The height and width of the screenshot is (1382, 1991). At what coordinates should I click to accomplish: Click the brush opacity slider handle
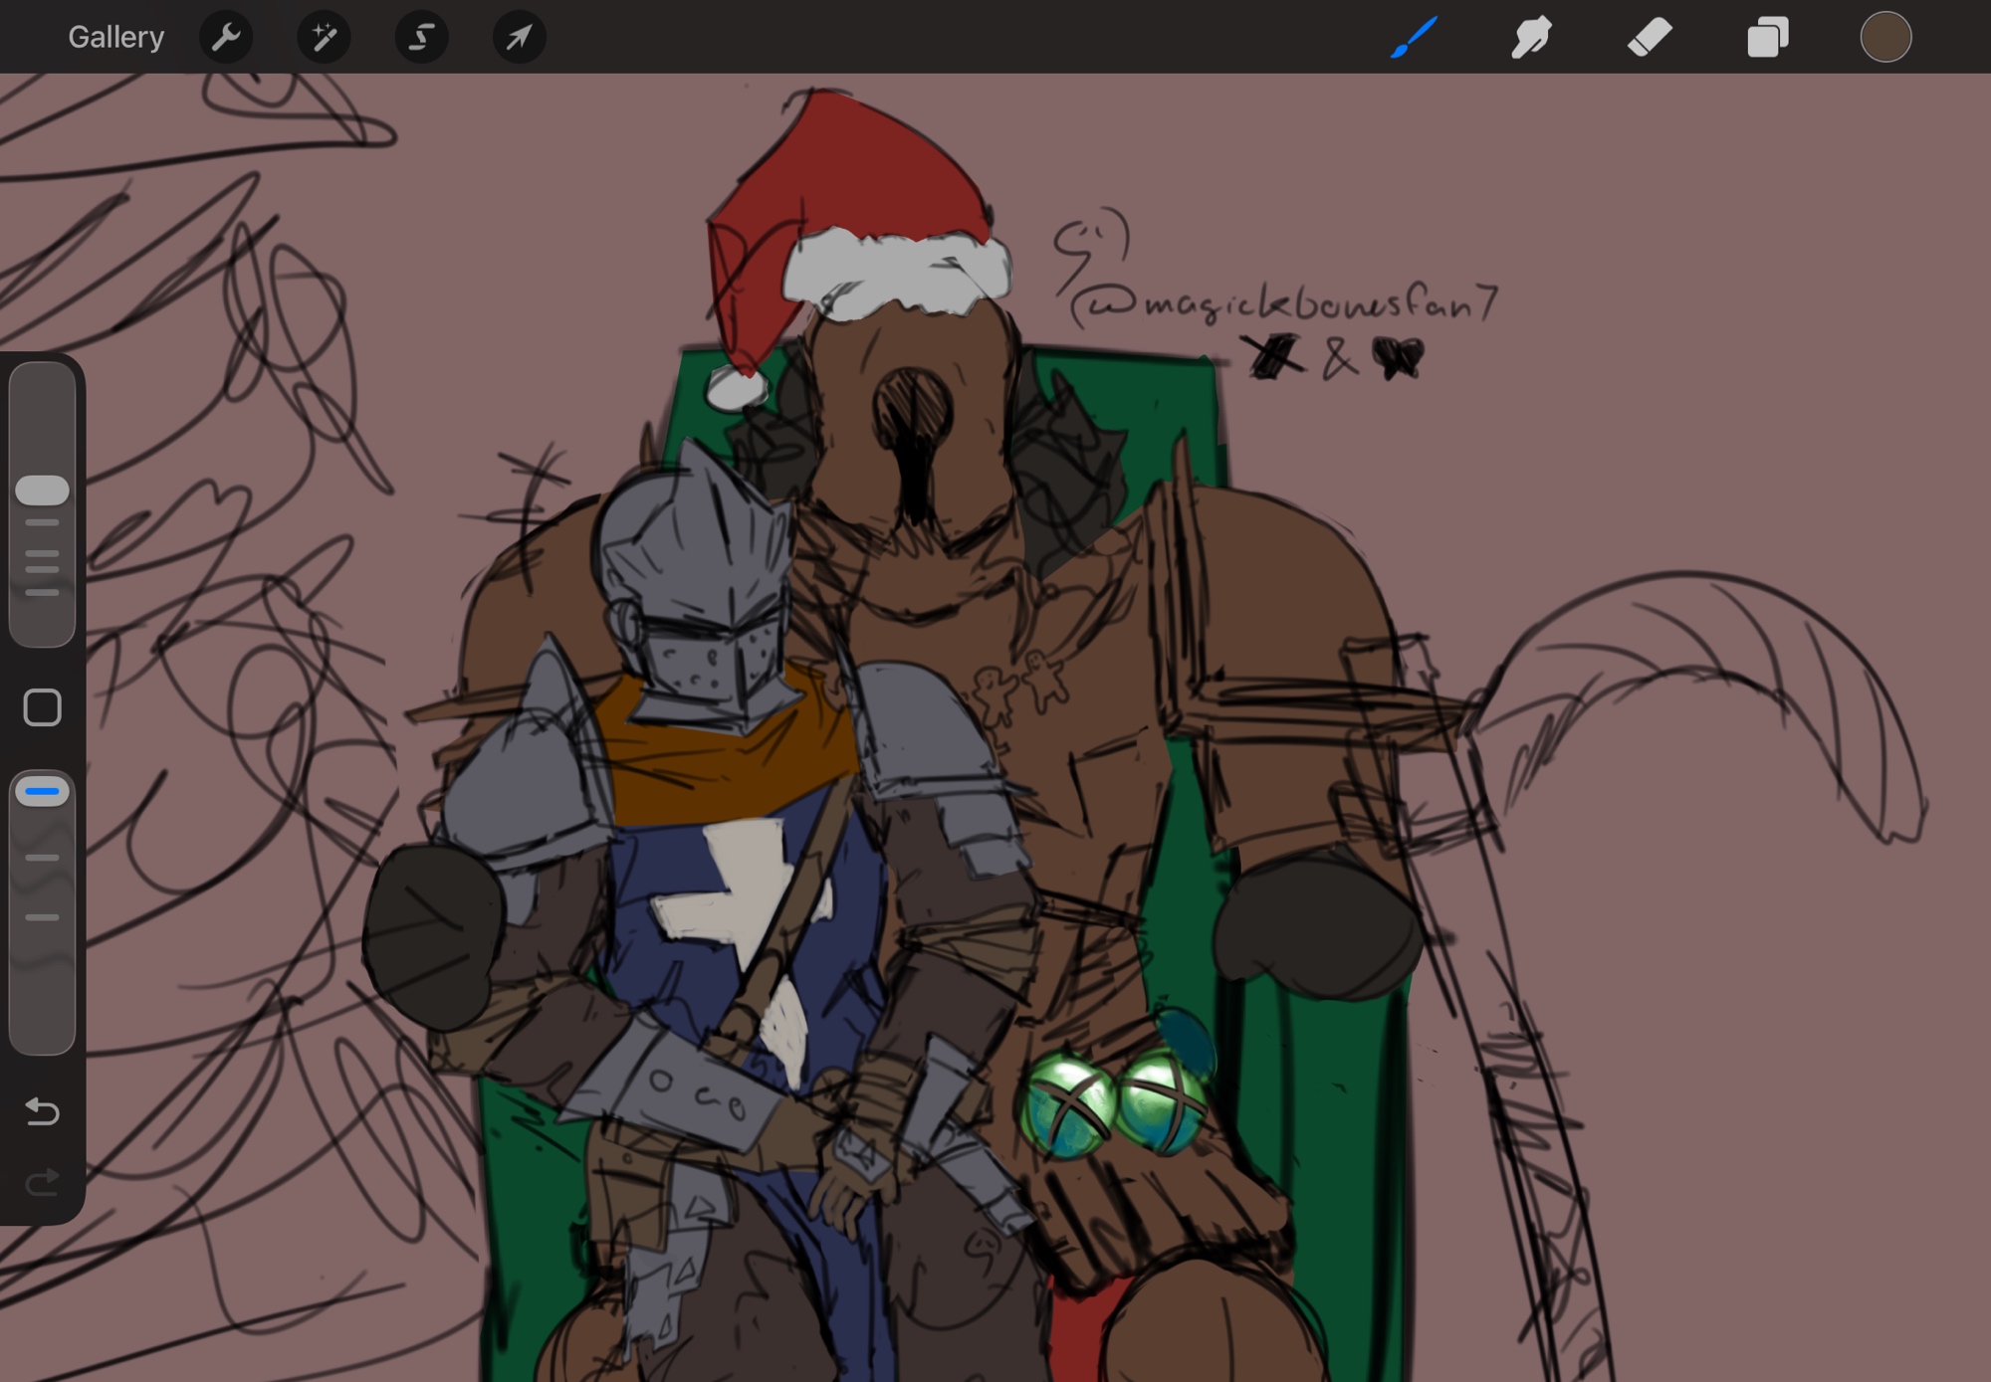(42, 792)
